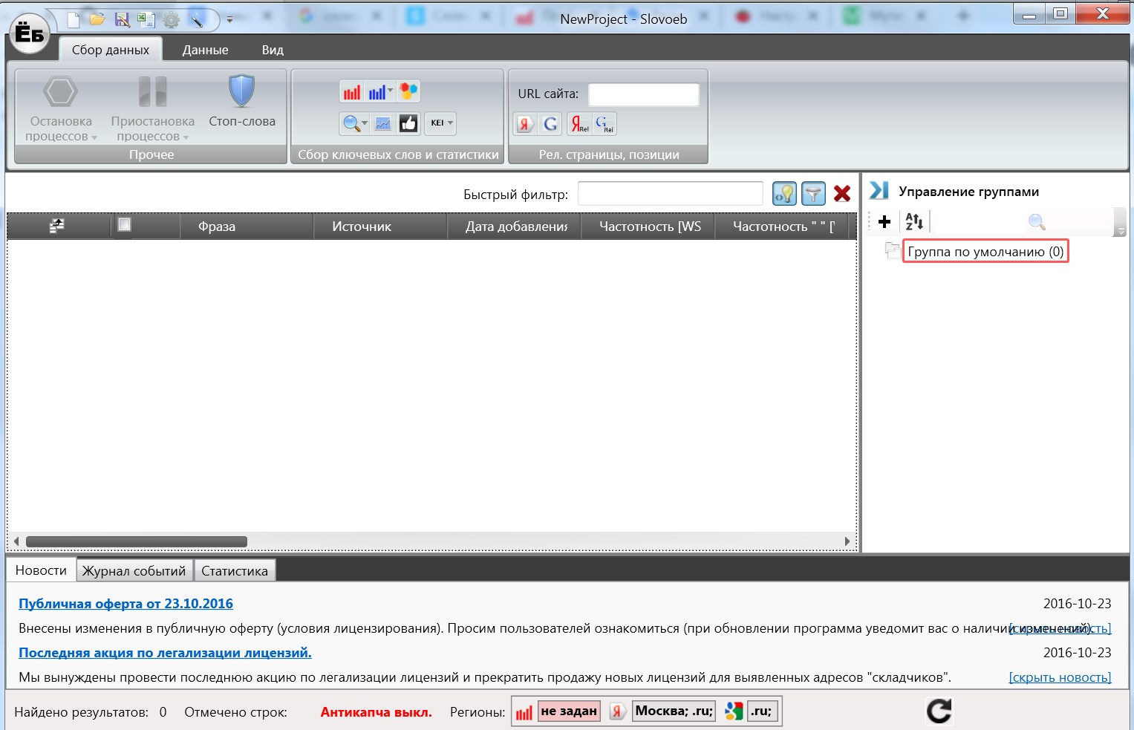Click the Yandex Rel positions icon
Image resolution: width=1134 pixels, height=730 pixels.
coord(579,124)
